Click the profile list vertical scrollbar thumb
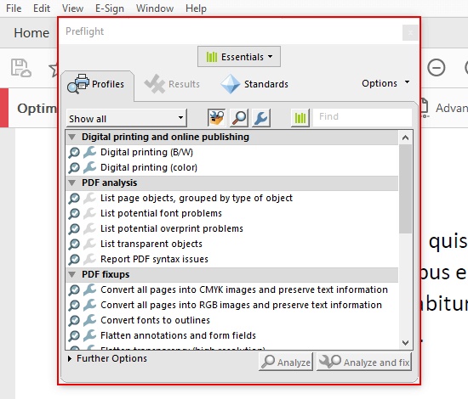 [x=405, y=188]
